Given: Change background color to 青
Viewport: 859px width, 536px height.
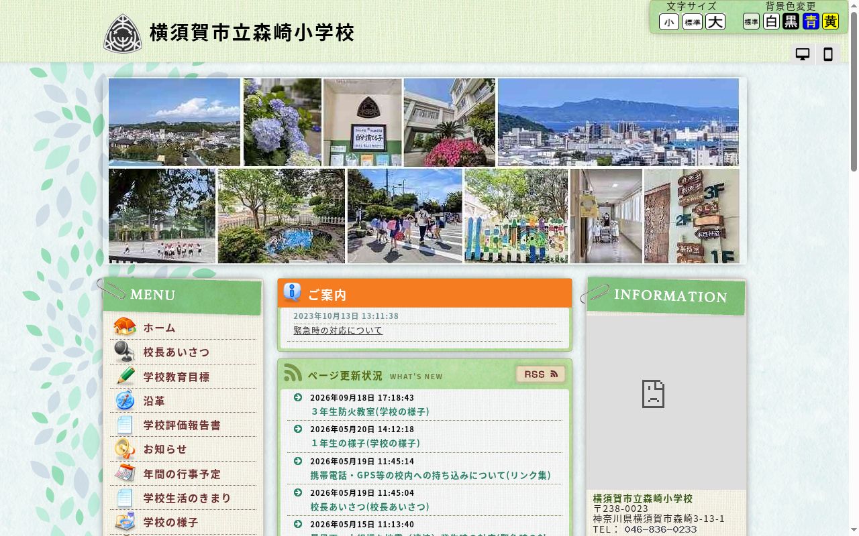Looking at the screenshot, I should click(811, 21).
